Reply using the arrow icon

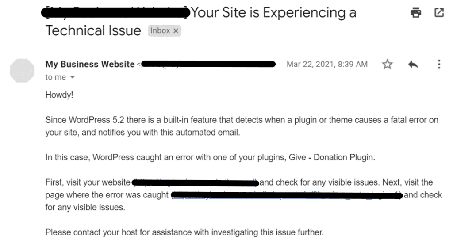(x=413, y=65)
